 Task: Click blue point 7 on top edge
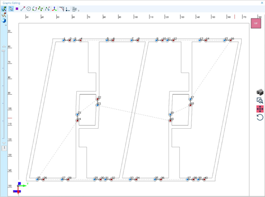click(131, 40)
